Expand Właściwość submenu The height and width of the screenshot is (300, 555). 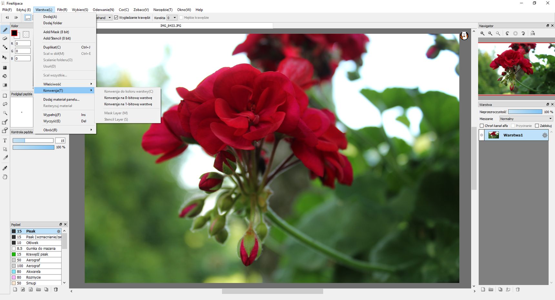(x=65, y=84)
